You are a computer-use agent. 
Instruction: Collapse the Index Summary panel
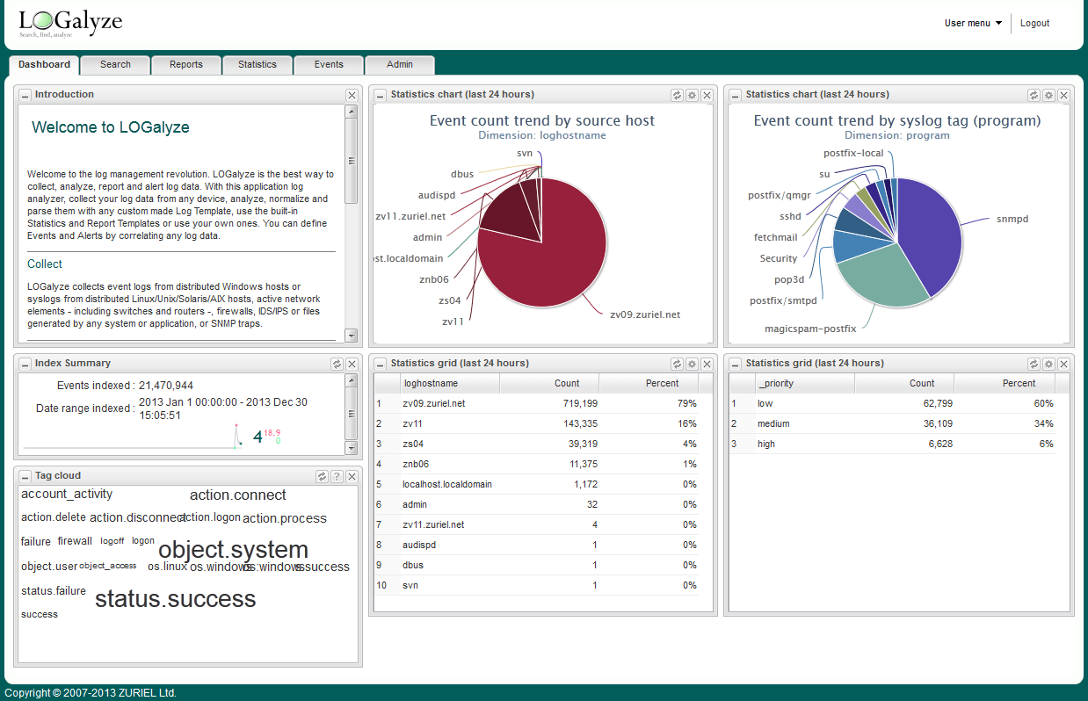[25, 364]
